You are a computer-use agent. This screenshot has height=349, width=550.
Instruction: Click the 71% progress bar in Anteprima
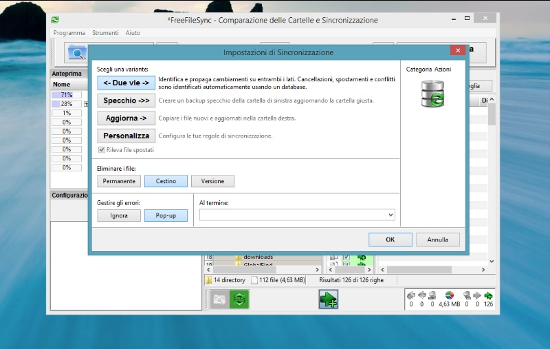pos(67,95)
